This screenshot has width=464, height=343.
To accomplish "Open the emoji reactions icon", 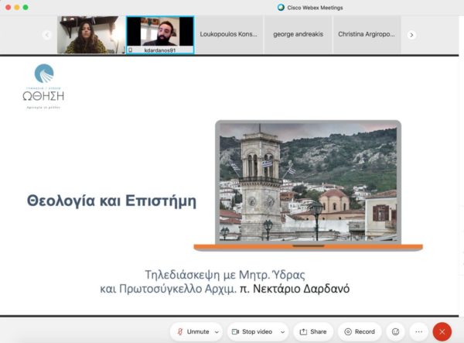I will point(396,331).
